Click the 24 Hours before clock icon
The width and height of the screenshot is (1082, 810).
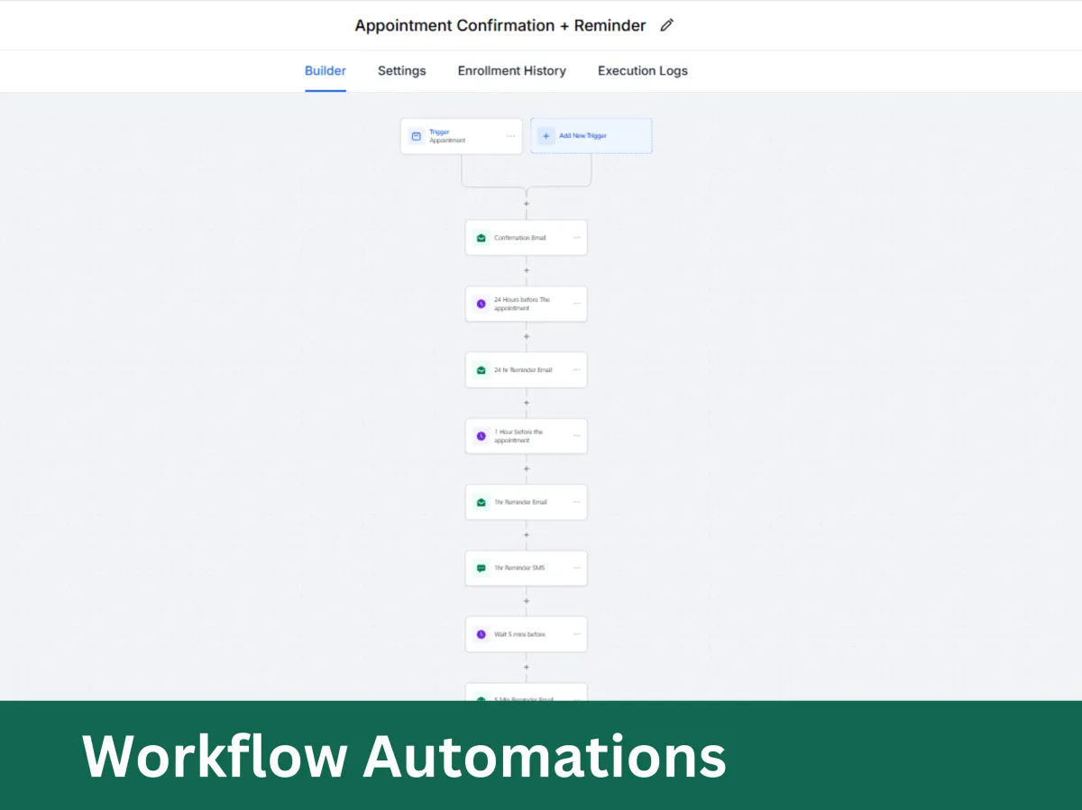coord(481,304)
